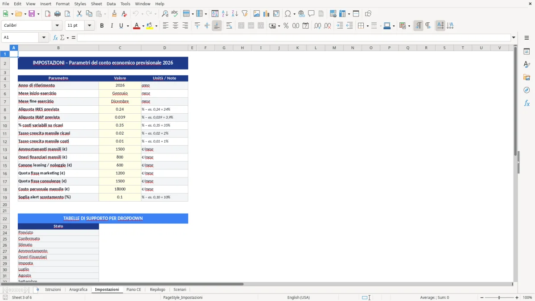Align cell text right
Viewport: 535px width, 301px height.
click(x=185, y=26)
